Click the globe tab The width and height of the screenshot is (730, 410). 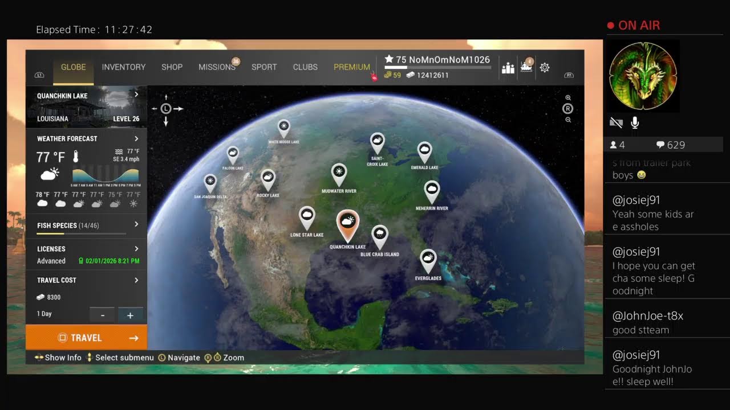pos(74,67)
